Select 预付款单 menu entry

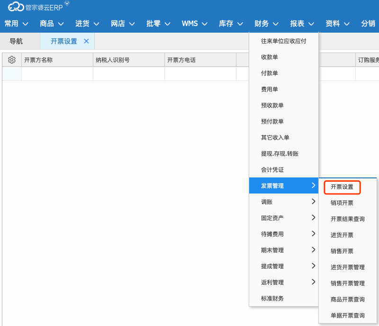(283, 122)
